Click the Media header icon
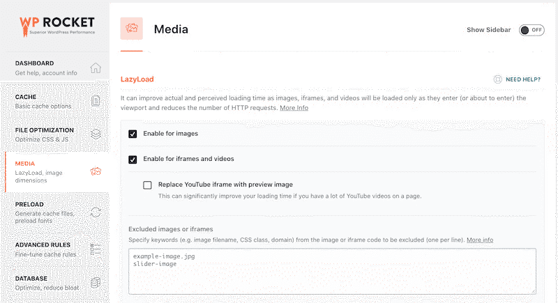 pyautogui.click(x=131, y=29)
